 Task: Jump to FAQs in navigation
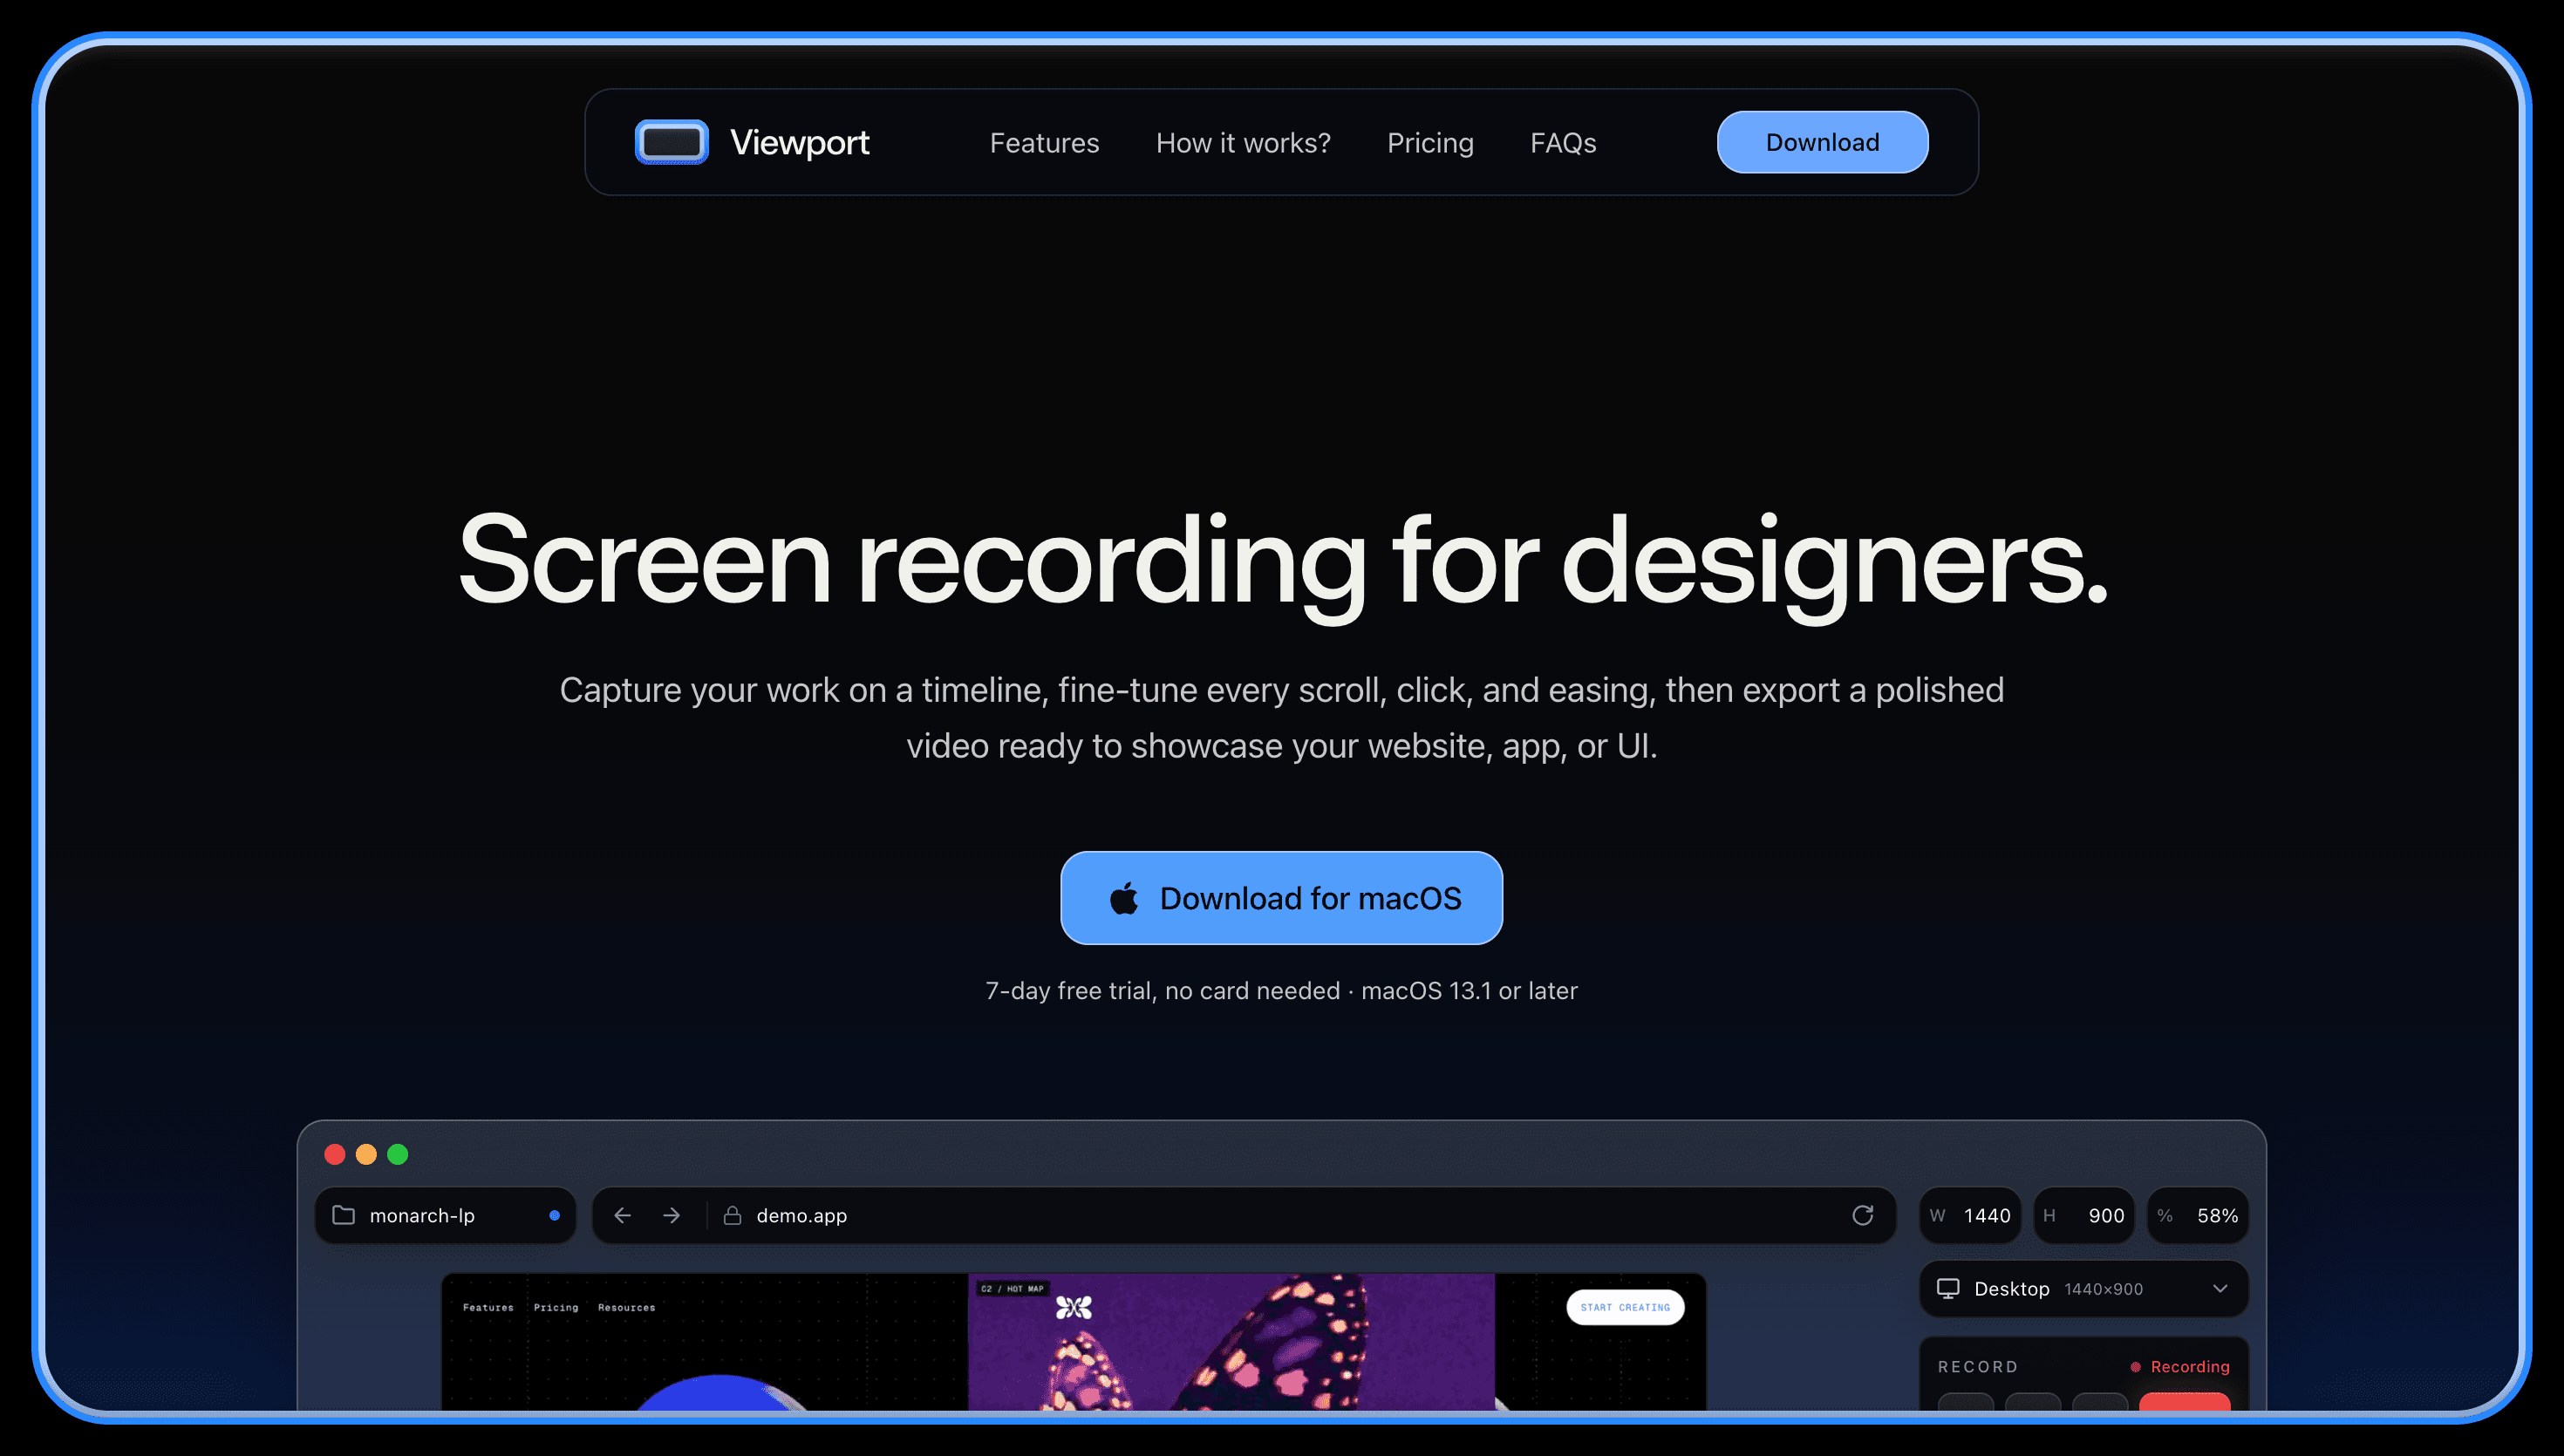point(1563,143)
